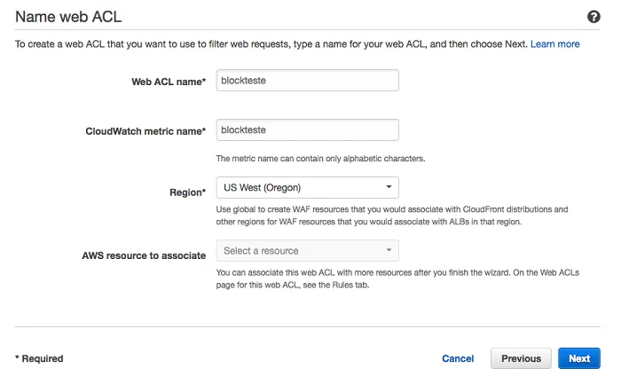Click the caret arrow on the resource selector
This screenshot has height=384, width=621.
click(x=389, y=251)
